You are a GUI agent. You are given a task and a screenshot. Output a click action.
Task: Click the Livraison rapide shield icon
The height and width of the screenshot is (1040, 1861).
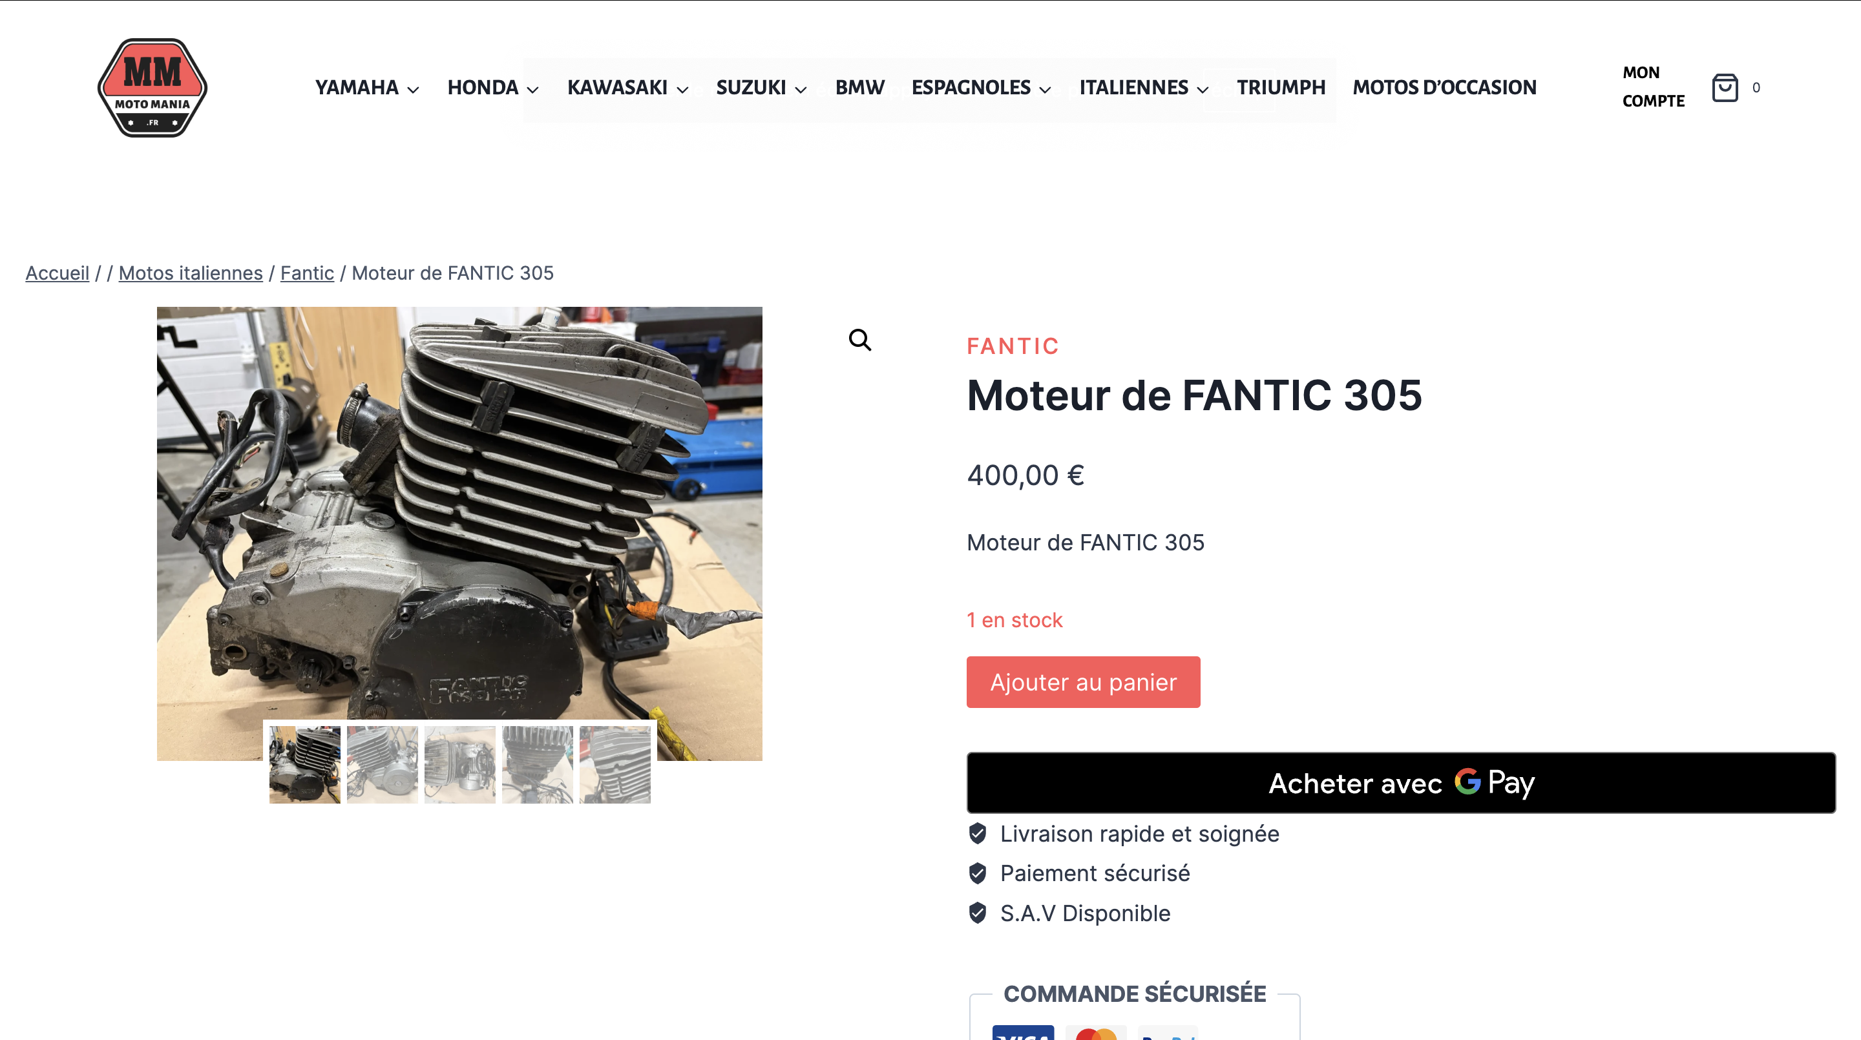[978, 833]
